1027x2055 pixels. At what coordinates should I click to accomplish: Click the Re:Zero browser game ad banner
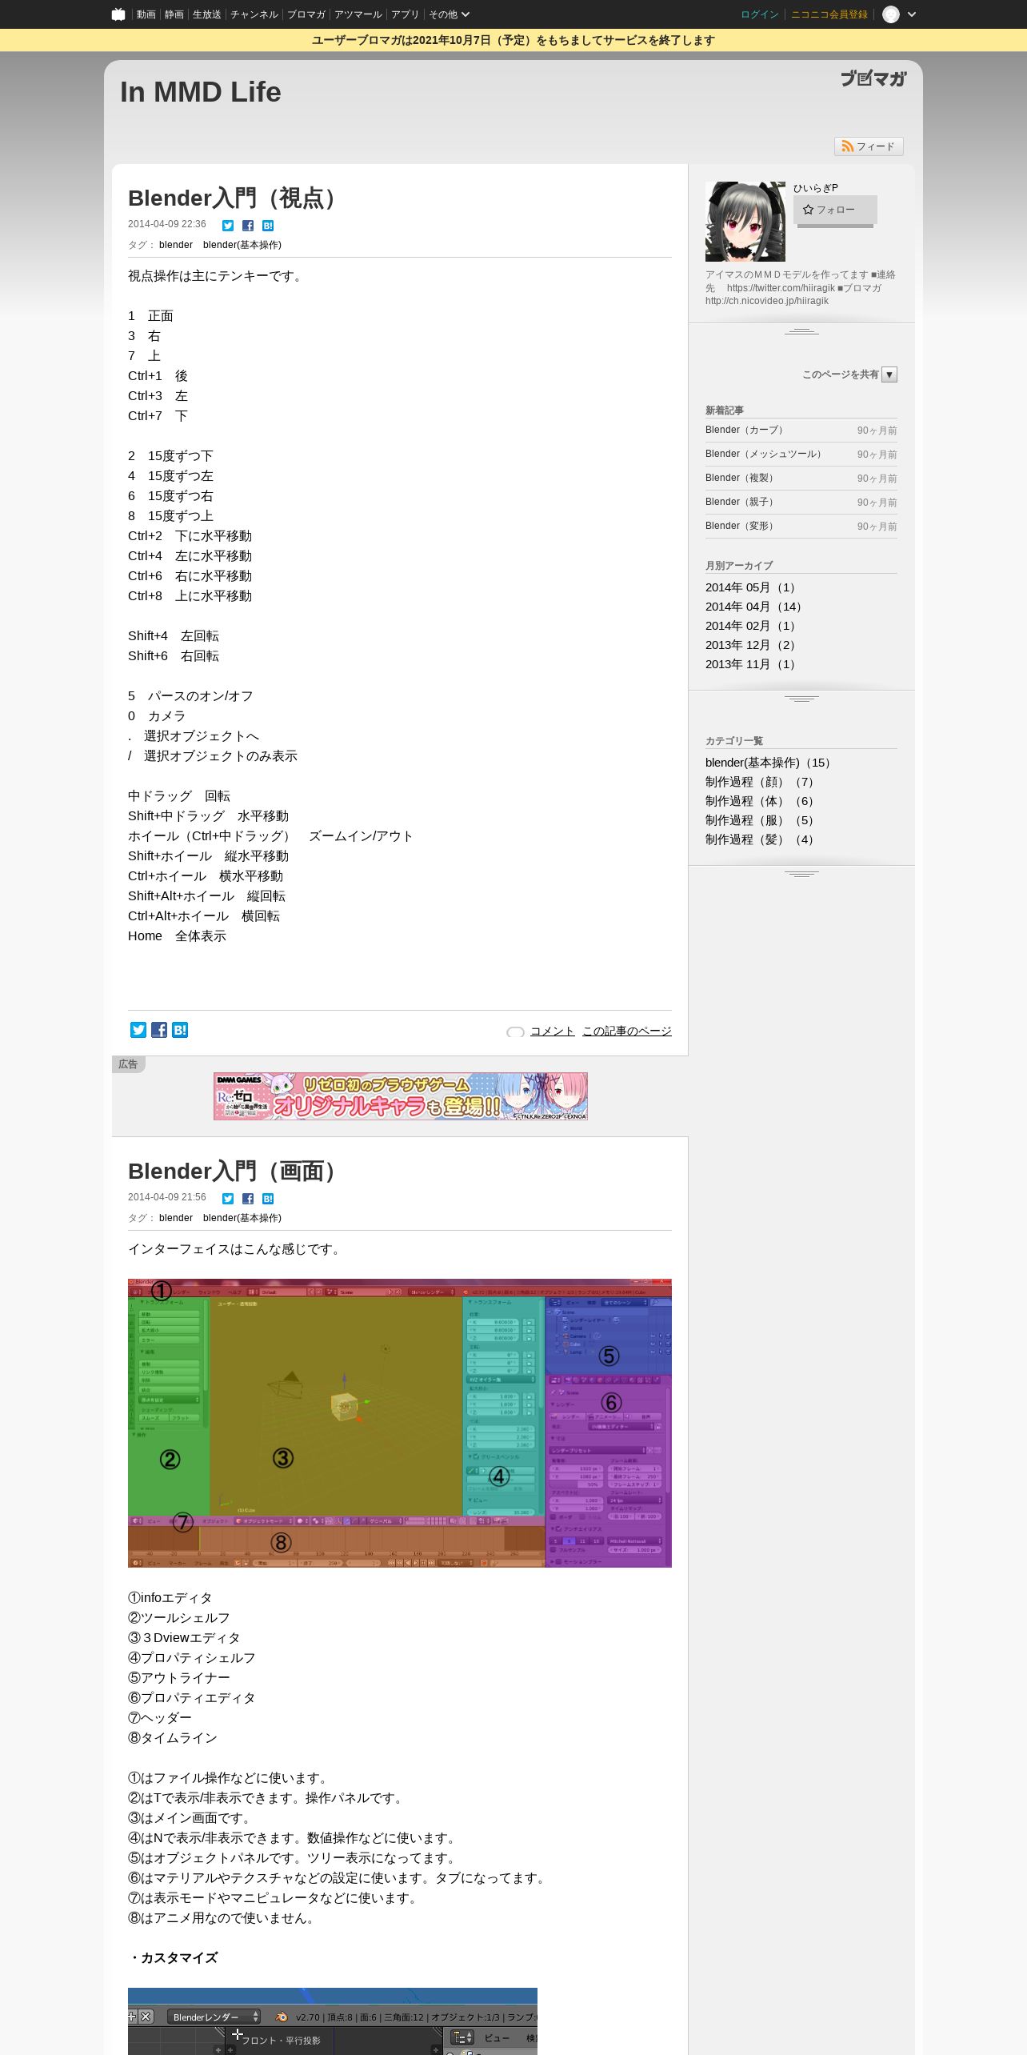point(401,1096)
